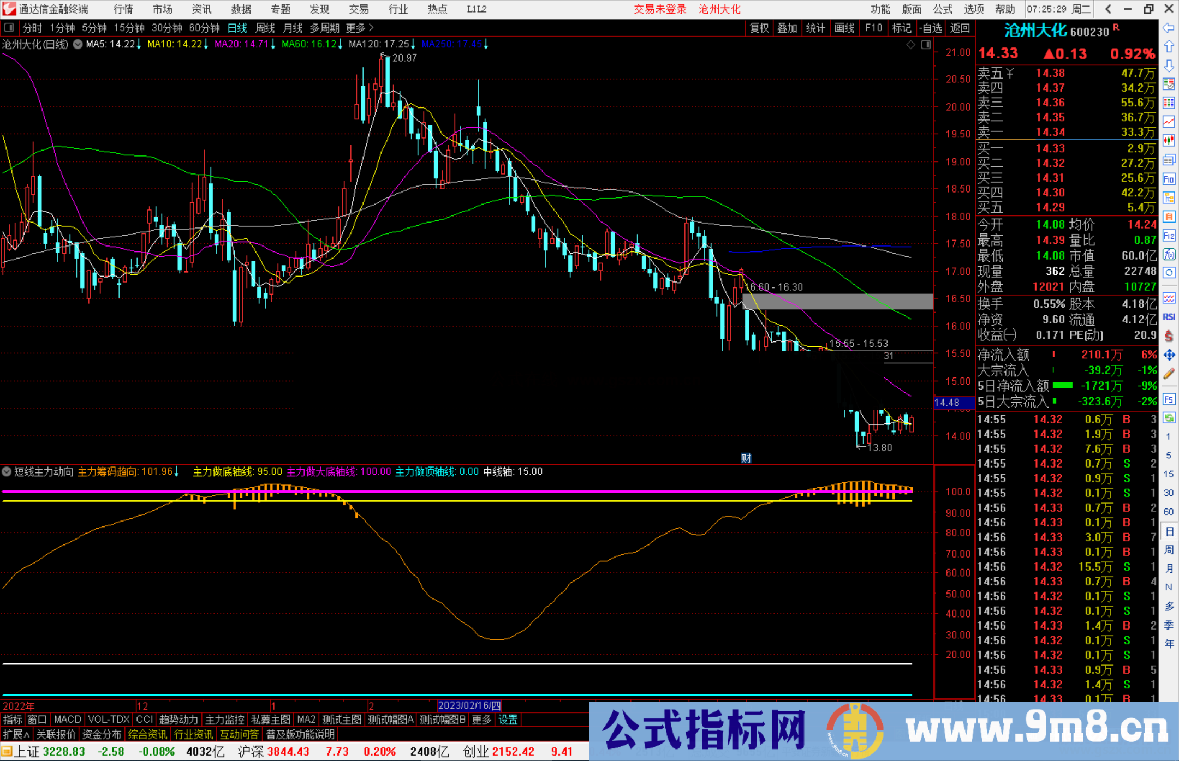
Task: Click the 通达信 logo icon at top left
Action: (9, 9)
